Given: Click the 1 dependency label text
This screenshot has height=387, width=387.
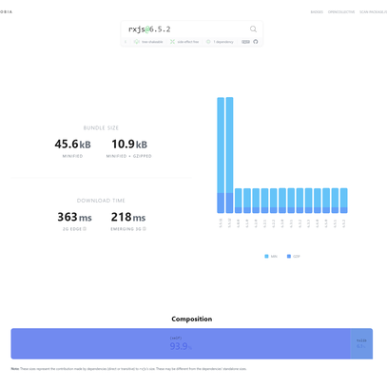Looking at the screenshot, I should coord(223,42).
